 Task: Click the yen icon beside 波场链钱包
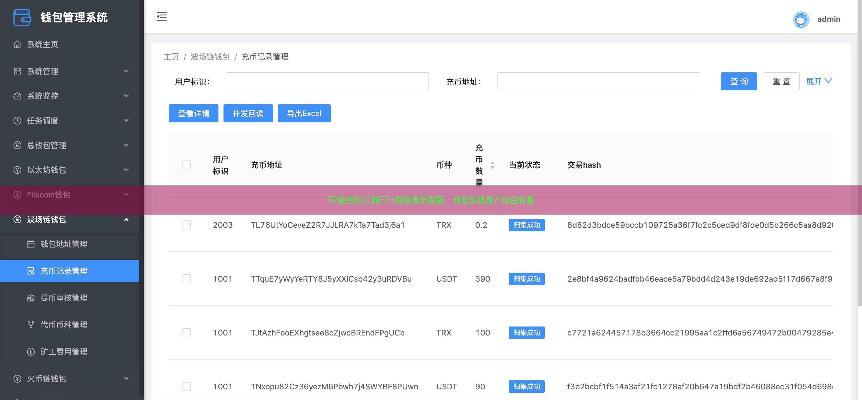coord(17,220)
